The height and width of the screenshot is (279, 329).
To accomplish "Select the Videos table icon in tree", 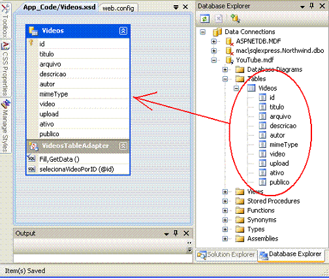I will pos(251,88).
